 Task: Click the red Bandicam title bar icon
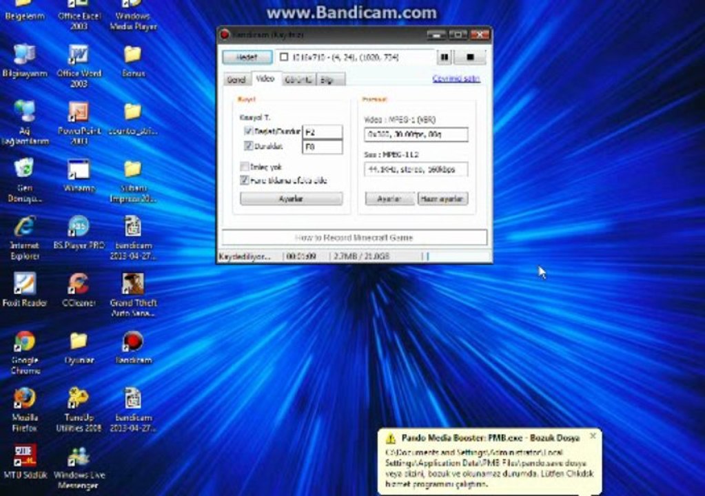click(x=225, y=34)
